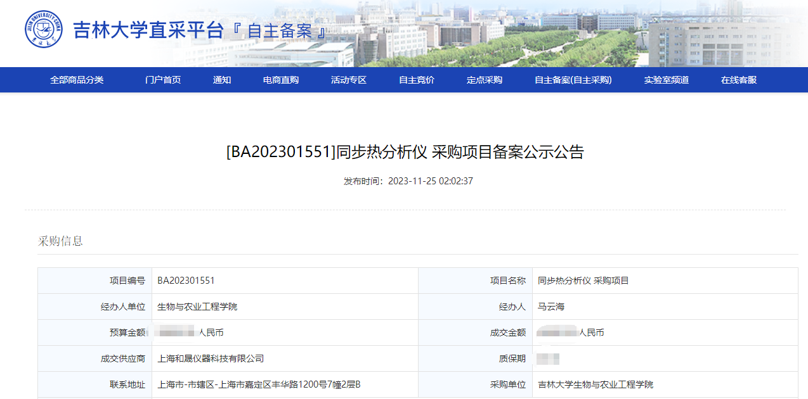The image size is (808, 399).
Task: Open 自主备案(自主采购) tab
Action: pos(573,80)
